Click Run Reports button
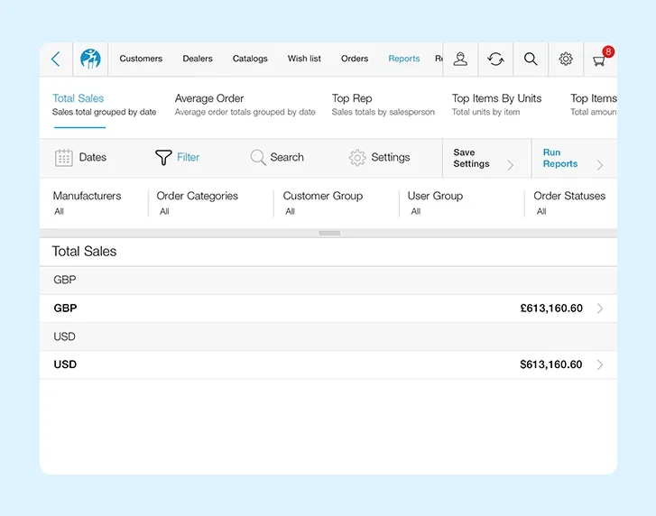 point(575,158)
